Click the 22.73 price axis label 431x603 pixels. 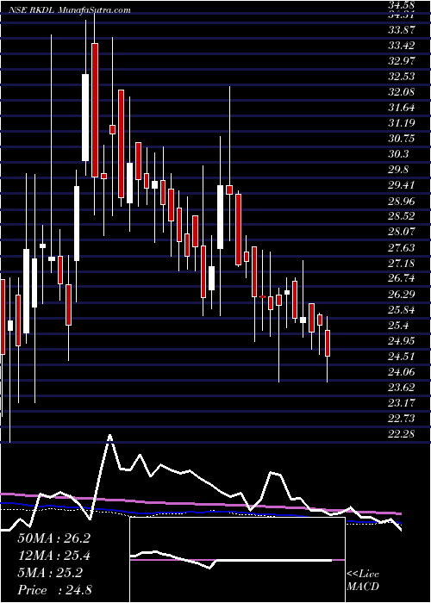tap(402, 419)
